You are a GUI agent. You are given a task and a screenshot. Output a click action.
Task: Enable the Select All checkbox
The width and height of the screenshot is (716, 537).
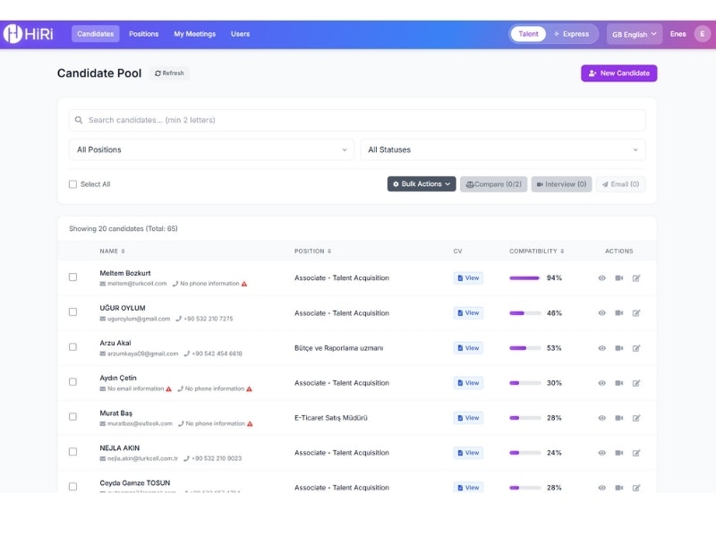pos(72,183)
